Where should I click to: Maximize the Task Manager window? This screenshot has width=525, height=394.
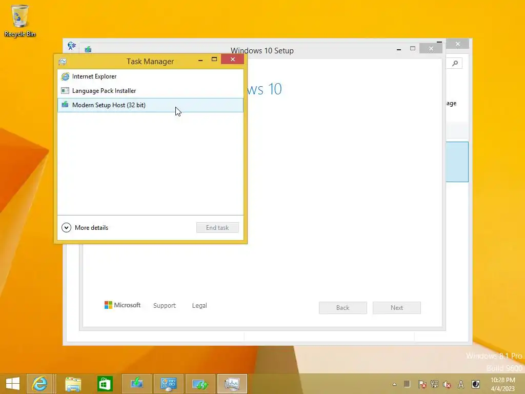214,60
